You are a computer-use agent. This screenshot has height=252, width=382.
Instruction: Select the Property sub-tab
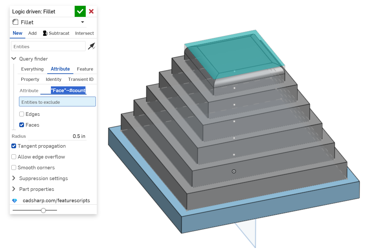pyautogui.click(x=30, y=79)
